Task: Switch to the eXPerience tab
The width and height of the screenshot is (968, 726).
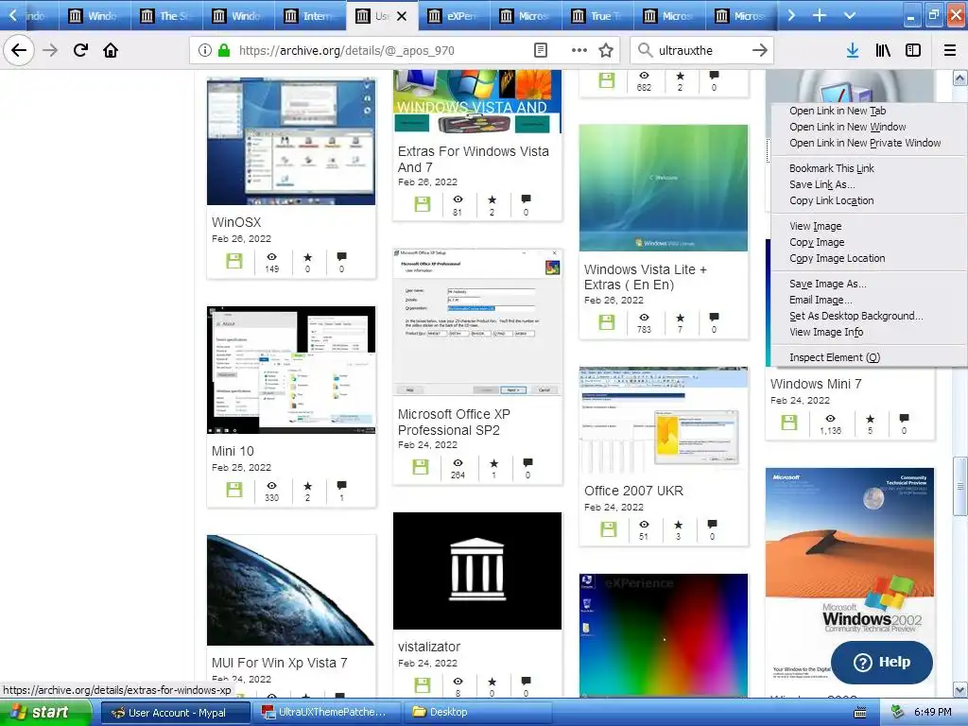Action: click(454, 15)
